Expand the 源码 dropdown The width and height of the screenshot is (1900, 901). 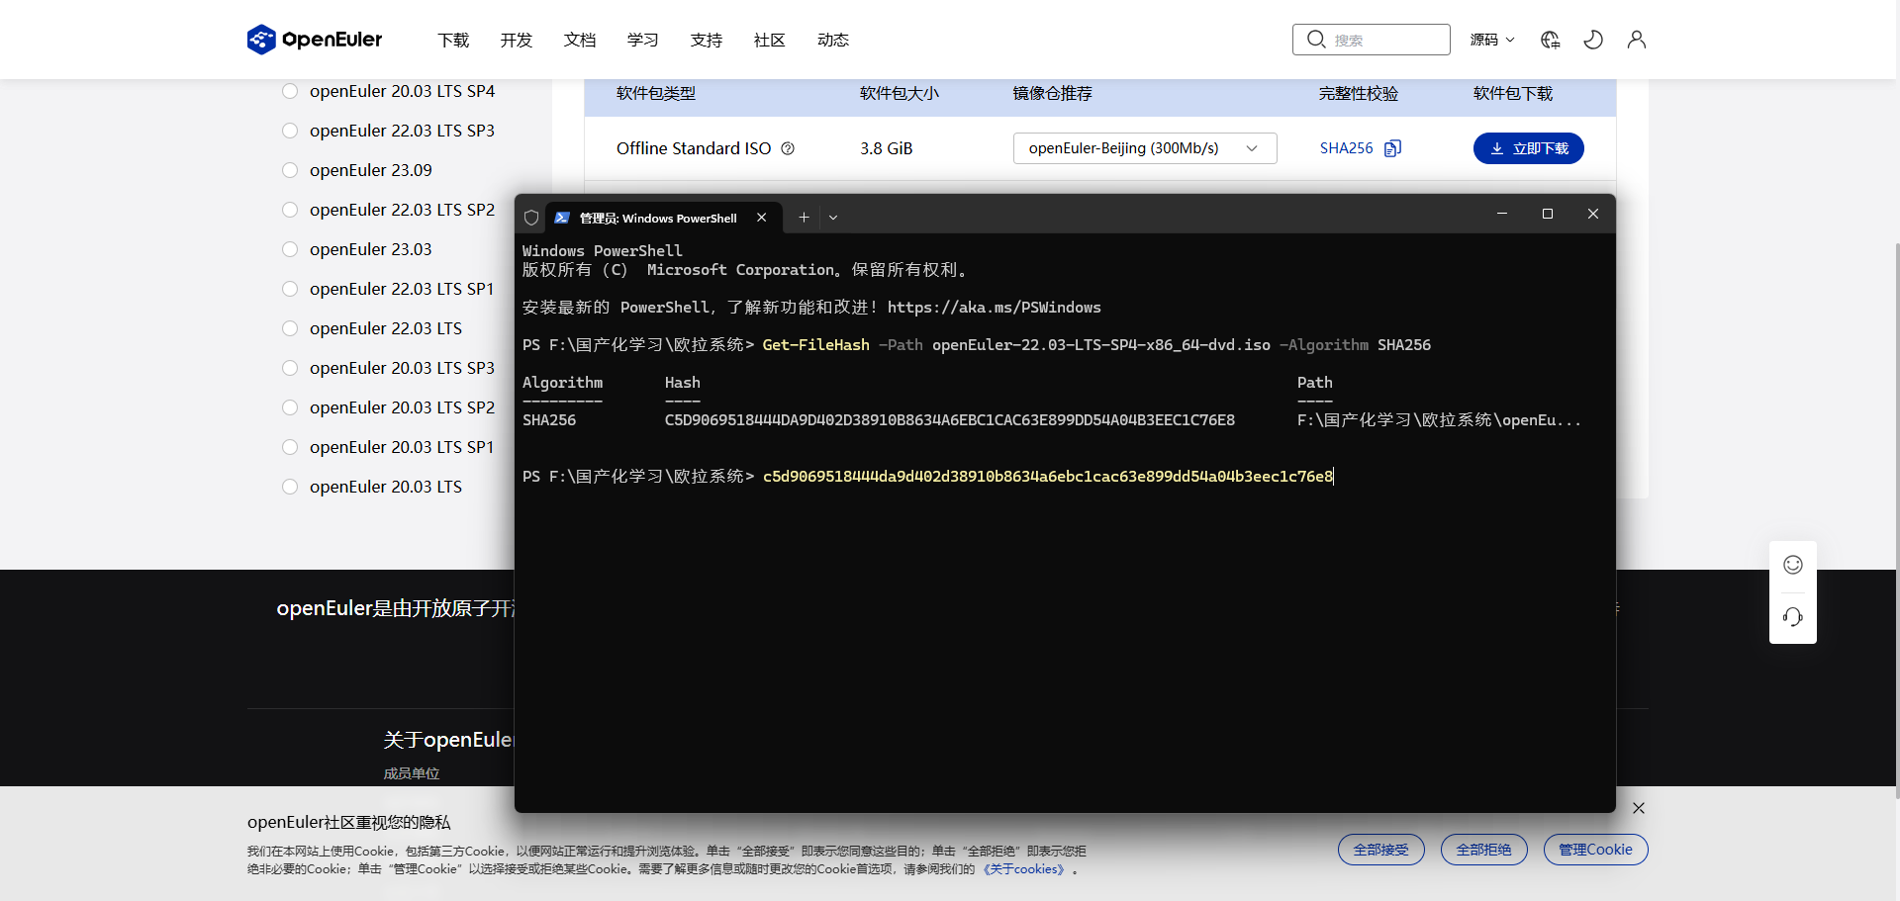(x=1492, y=40)
